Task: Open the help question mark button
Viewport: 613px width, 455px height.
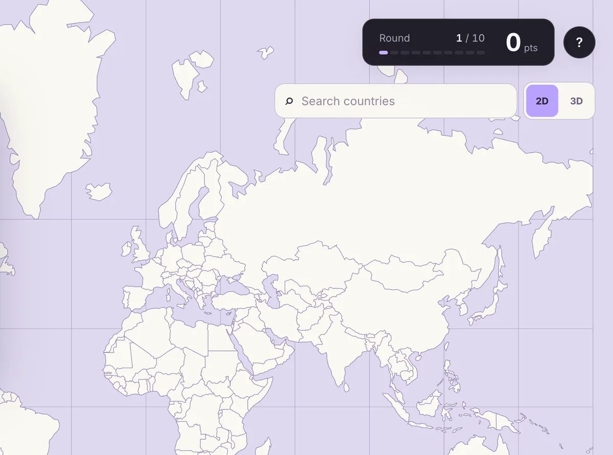Action: 579,42
